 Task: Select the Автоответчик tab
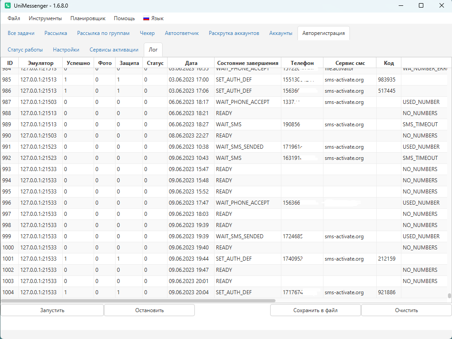(181, 33)
